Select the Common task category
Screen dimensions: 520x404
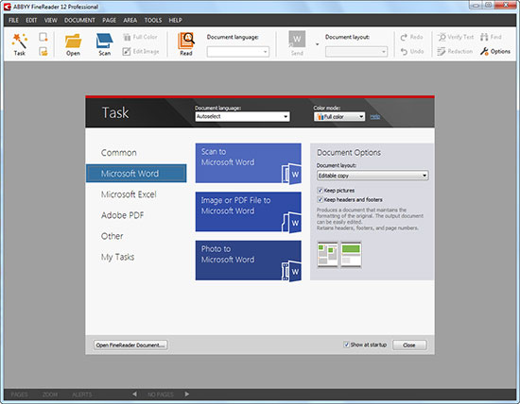119,153
